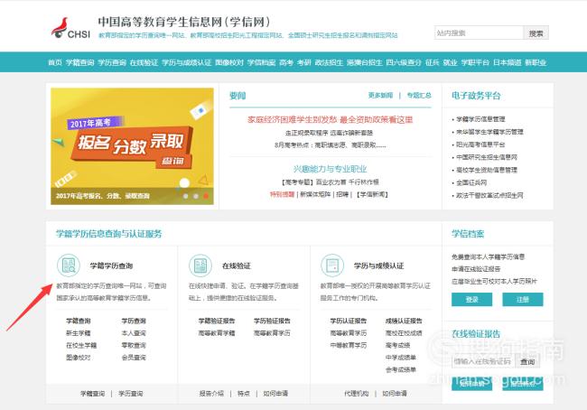Open the 专题汇总 link
The height and width of the screenshot is (410, 587).
tap(419, 96)
